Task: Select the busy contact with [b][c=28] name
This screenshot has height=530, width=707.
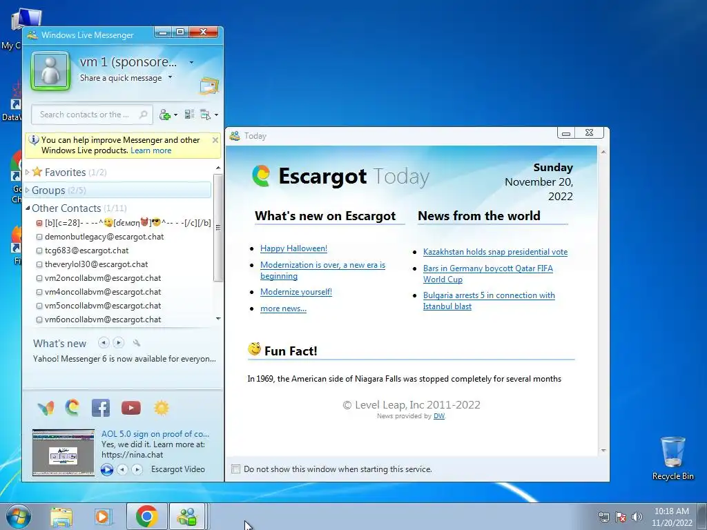Action: [124, 223]
